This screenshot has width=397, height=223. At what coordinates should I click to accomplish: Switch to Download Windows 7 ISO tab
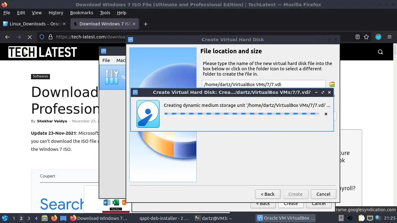pos(105,24)
